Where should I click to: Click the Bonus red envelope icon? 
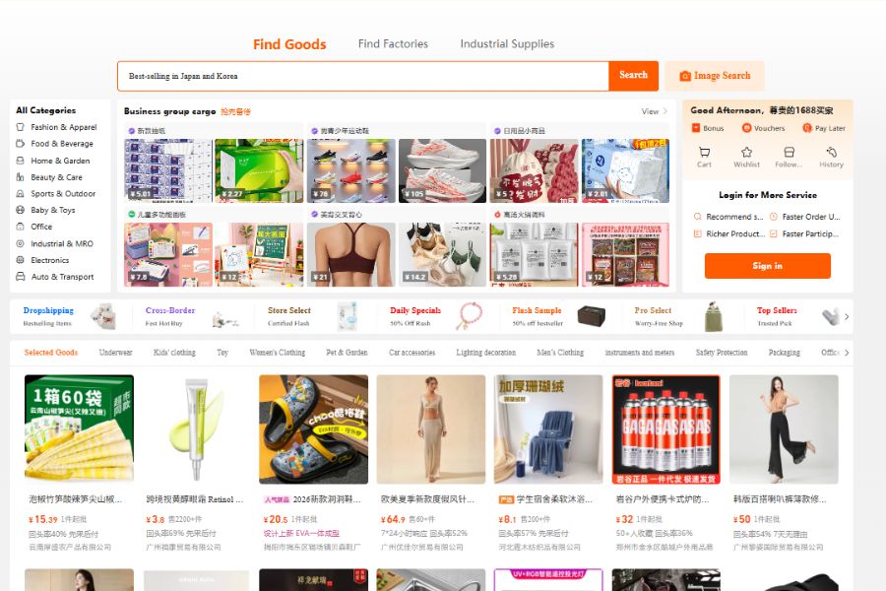click(x=696, y=128)
